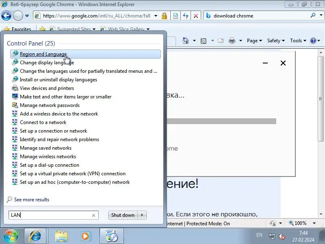Click the Read Mail icon
Image resolution: width=325 pixels, height=244 pixels.
click(x=221, y=41)
